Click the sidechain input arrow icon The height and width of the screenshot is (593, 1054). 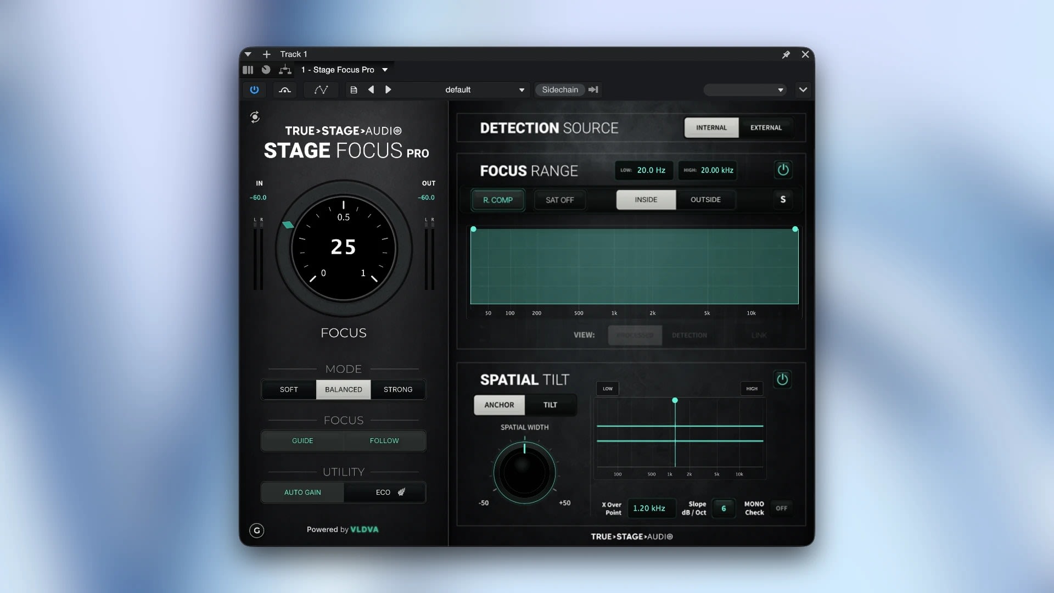click(x=593, y=89)
